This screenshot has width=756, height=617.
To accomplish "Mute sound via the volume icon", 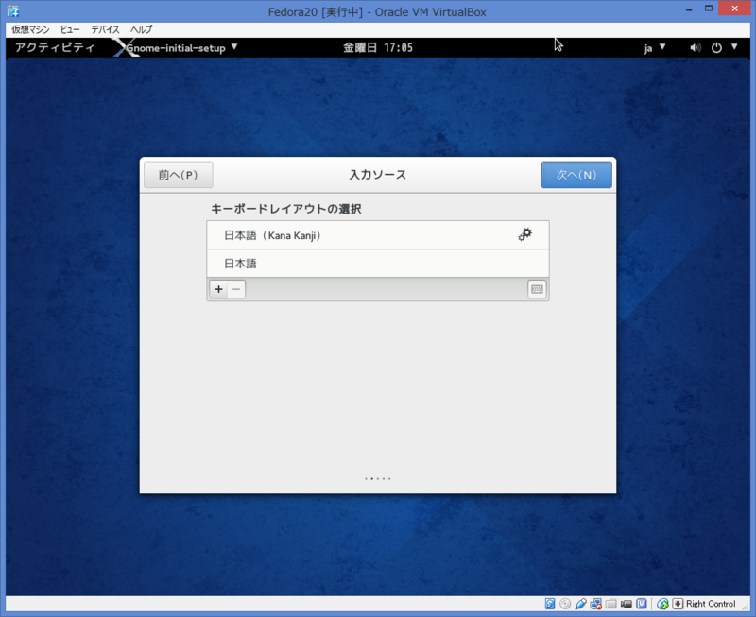I will point(695,46).
